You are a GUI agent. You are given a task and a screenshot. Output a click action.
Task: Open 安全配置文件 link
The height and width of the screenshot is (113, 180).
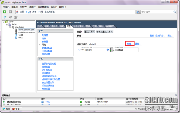click(48, 82)
